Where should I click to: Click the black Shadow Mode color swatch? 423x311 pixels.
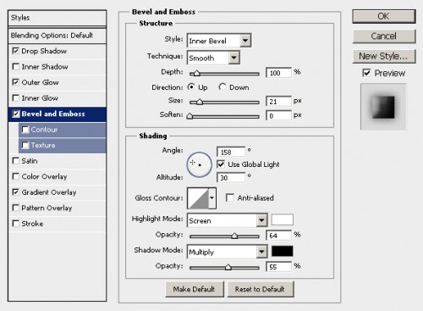point(282,251)
